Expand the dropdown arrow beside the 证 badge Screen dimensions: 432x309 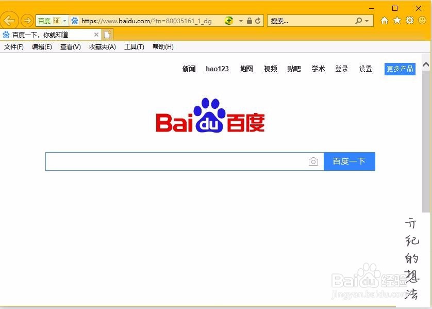[x=65, y=21]
